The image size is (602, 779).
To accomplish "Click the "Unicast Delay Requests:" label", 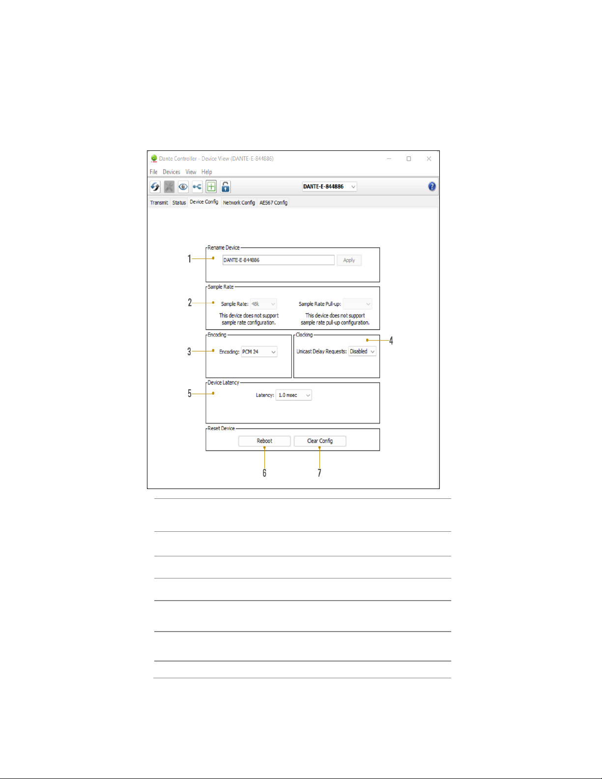I will tap(321, 351).
